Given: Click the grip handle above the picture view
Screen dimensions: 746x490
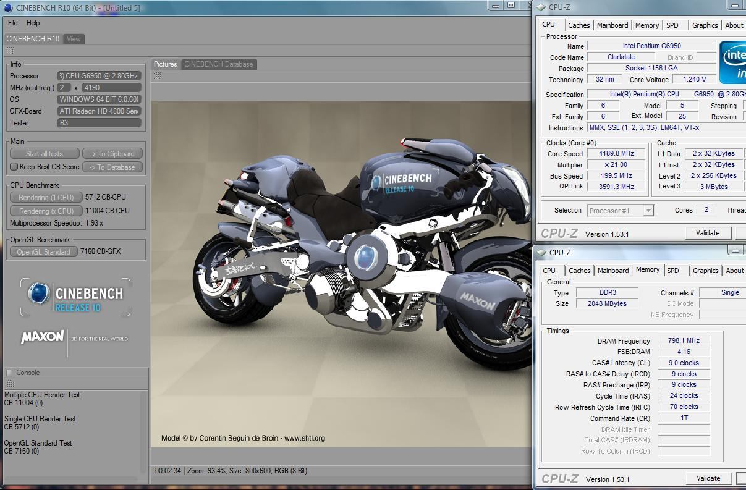Looking at the screenshot, I should pos(158,75).
